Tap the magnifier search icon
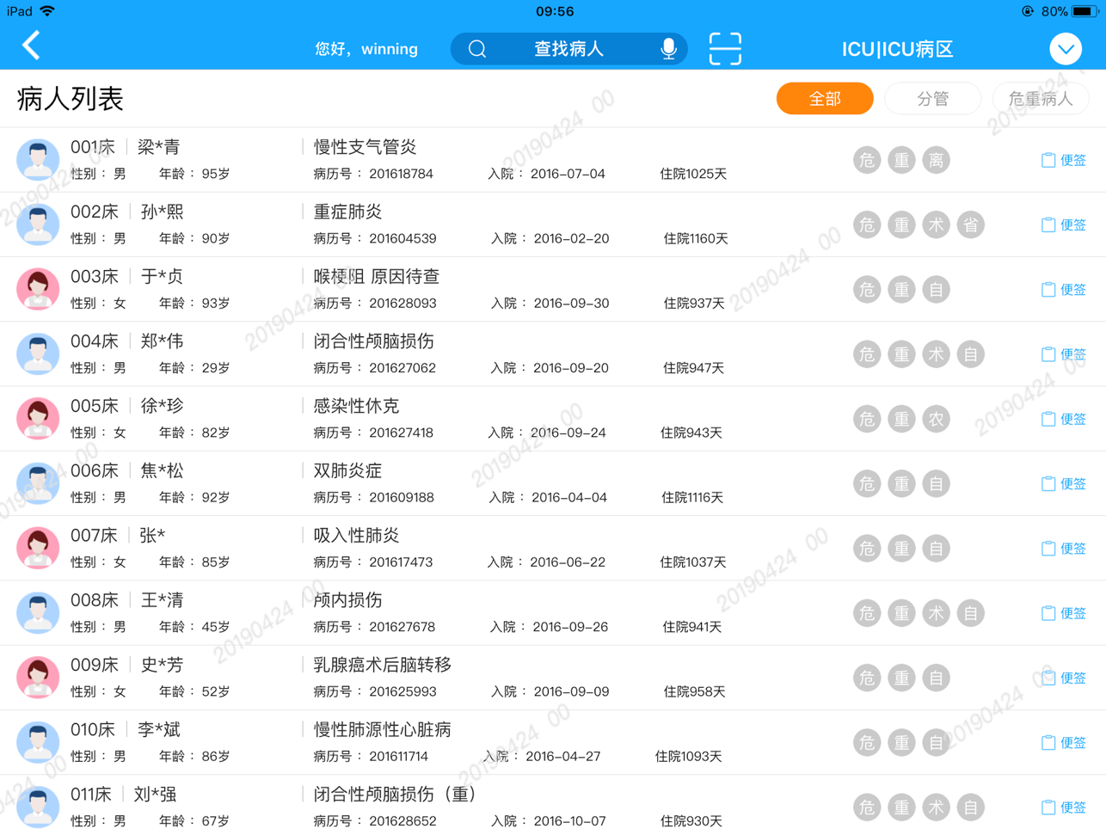The height and width of the screenshot is (829, 1106). pyautogui.click(x=477, y=49)
